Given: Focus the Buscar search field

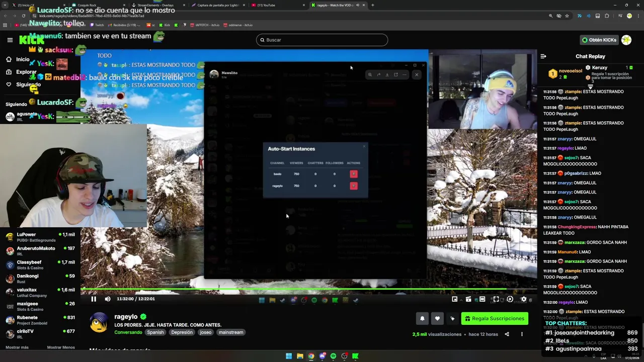Looking at the screenshot, I should point(322,40).
